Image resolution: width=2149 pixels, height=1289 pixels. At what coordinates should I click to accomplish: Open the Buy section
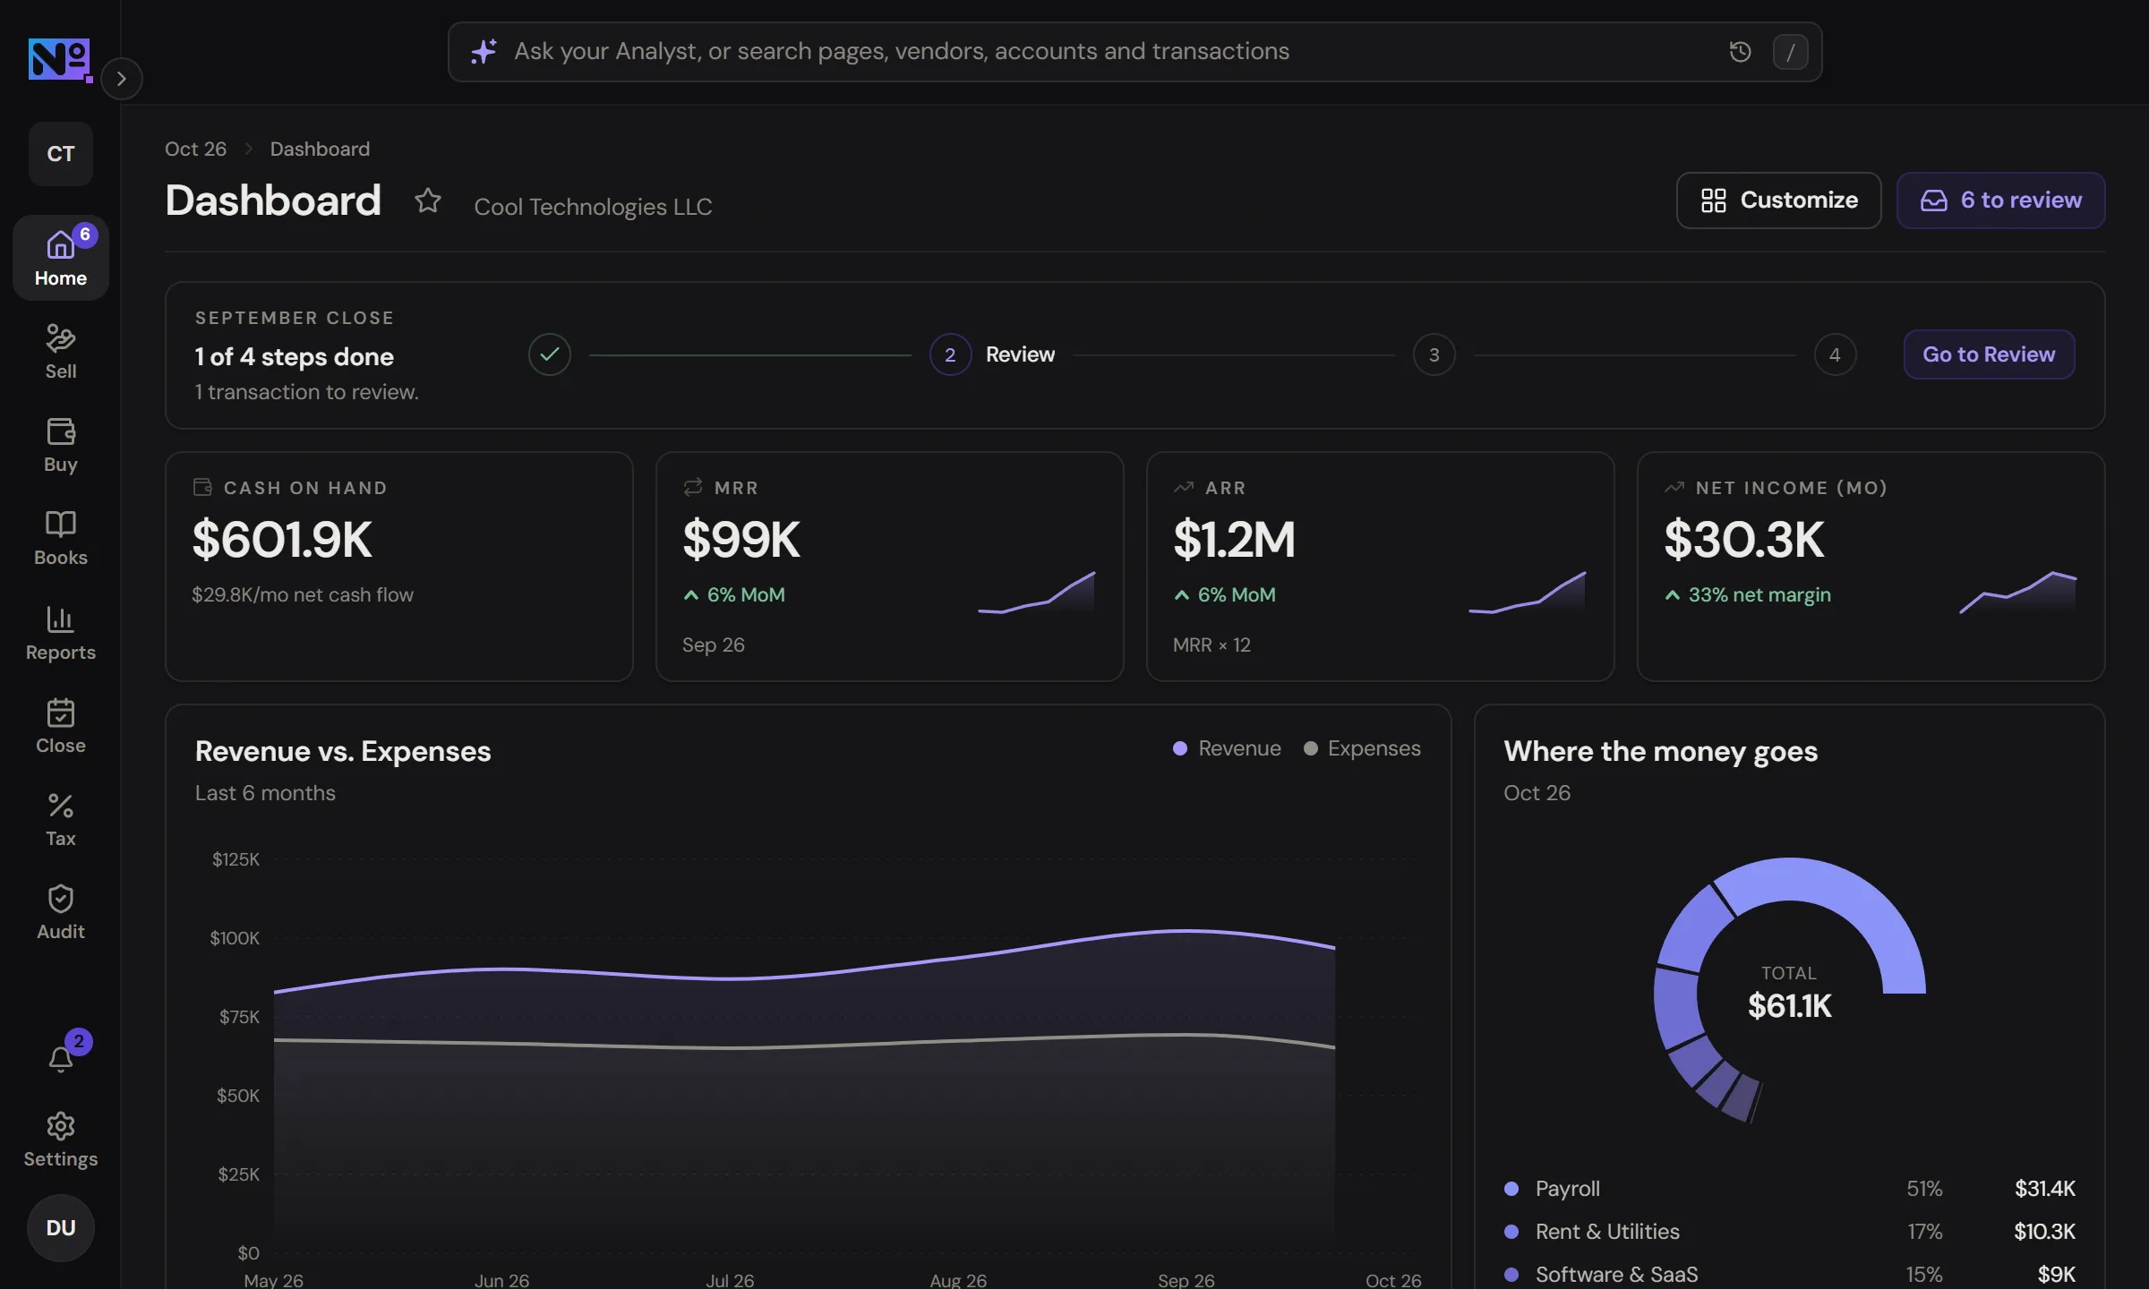(x=61, y=444)
